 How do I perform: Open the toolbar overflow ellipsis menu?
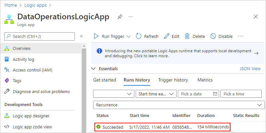click(241, 36)
